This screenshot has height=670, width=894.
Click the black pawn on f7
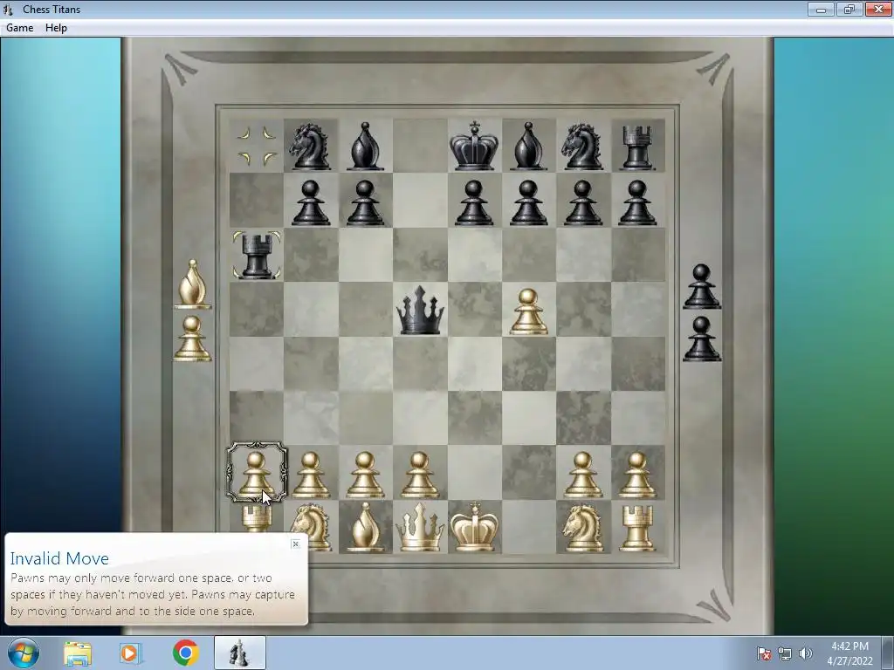coord(528,202)
